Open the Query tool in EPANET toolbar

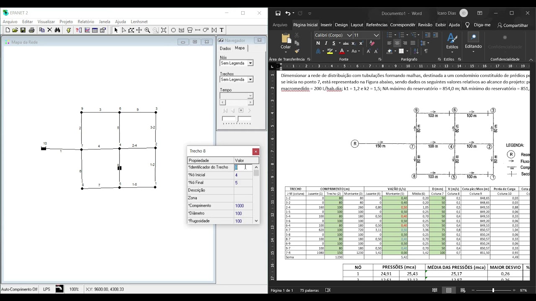coord(79,30)
